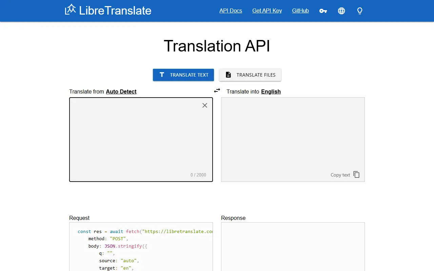The image size is (434, 271).
Task: Click the "0 / 2000" character counter
Action: pos(198,175)
